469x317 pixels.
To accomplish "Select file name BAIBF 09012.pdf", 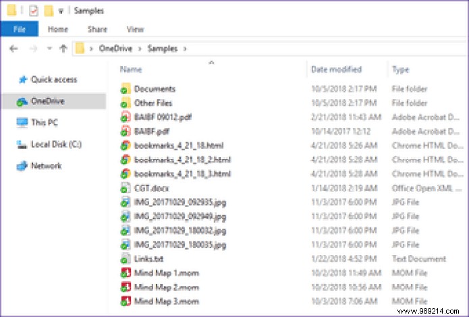I will (x=163, y=117).
